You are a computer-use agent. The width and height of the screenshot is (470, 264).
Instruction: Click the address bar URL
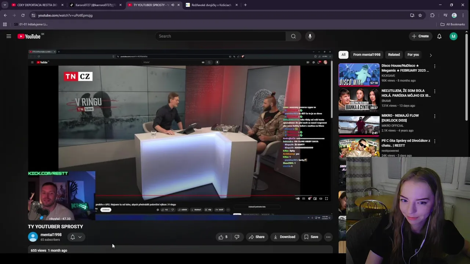(x=65, y=15)
